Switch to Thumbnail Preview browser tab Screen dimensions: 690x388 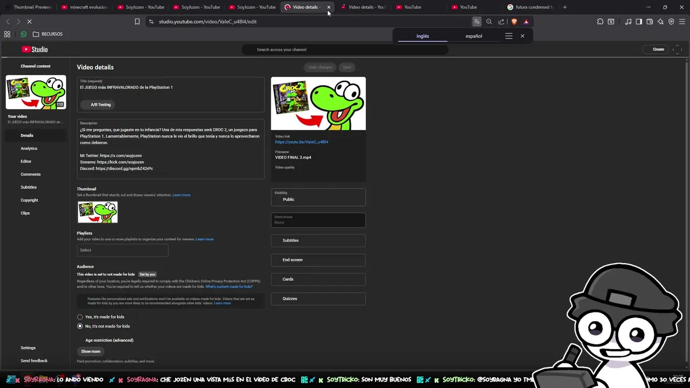[28, 7]
